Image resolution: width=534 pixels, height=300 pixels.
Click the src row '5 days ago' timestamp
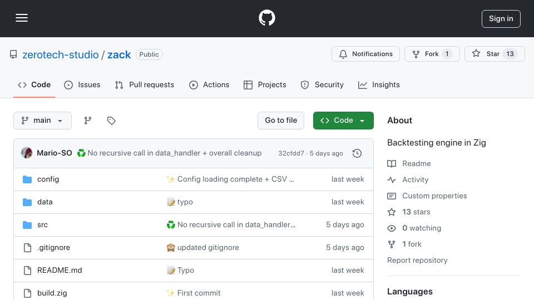(345, 225)
